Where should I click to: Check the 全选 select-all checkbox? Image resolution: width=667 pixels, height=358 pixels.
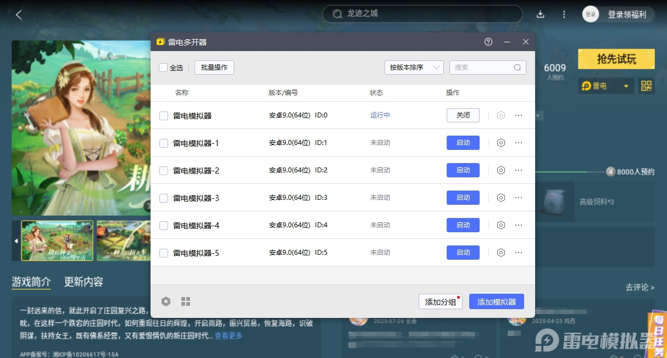[x=163, y=68]
